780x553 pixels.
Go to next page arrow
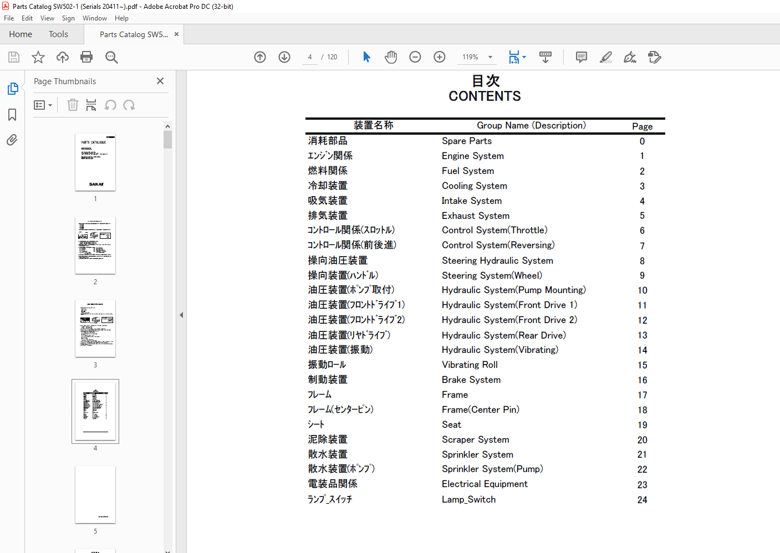pos(284,57)
